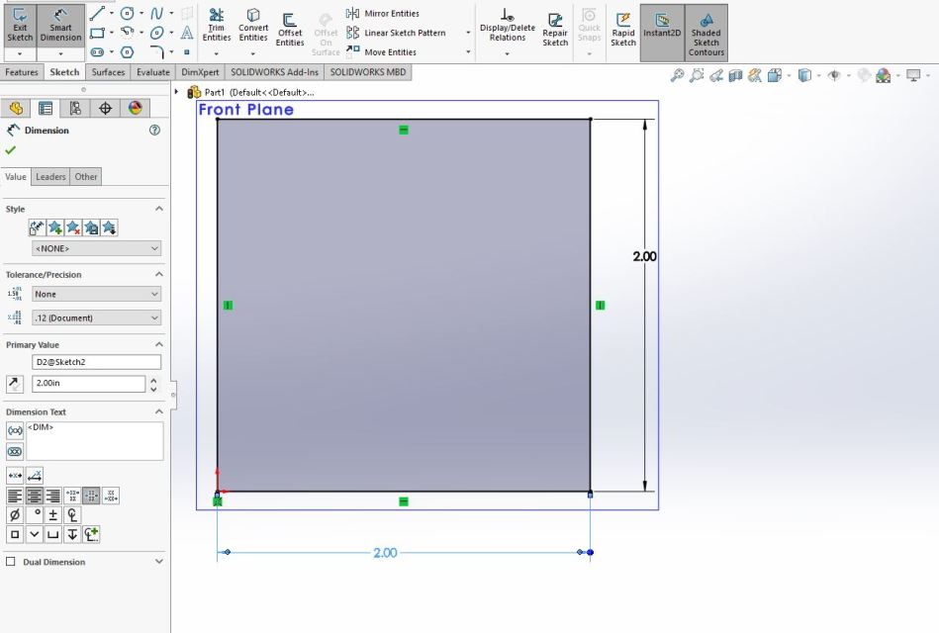Image resolution: width=939 pixels, height=633 pixels.
Task: Enable the Dual Dimension checkbox
Action: click(x=12, y=562)
